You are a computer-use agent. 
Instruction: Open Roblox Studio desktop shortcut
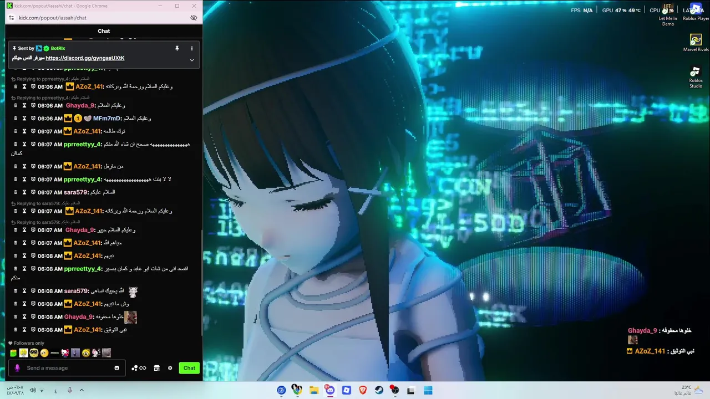point(696,76)
